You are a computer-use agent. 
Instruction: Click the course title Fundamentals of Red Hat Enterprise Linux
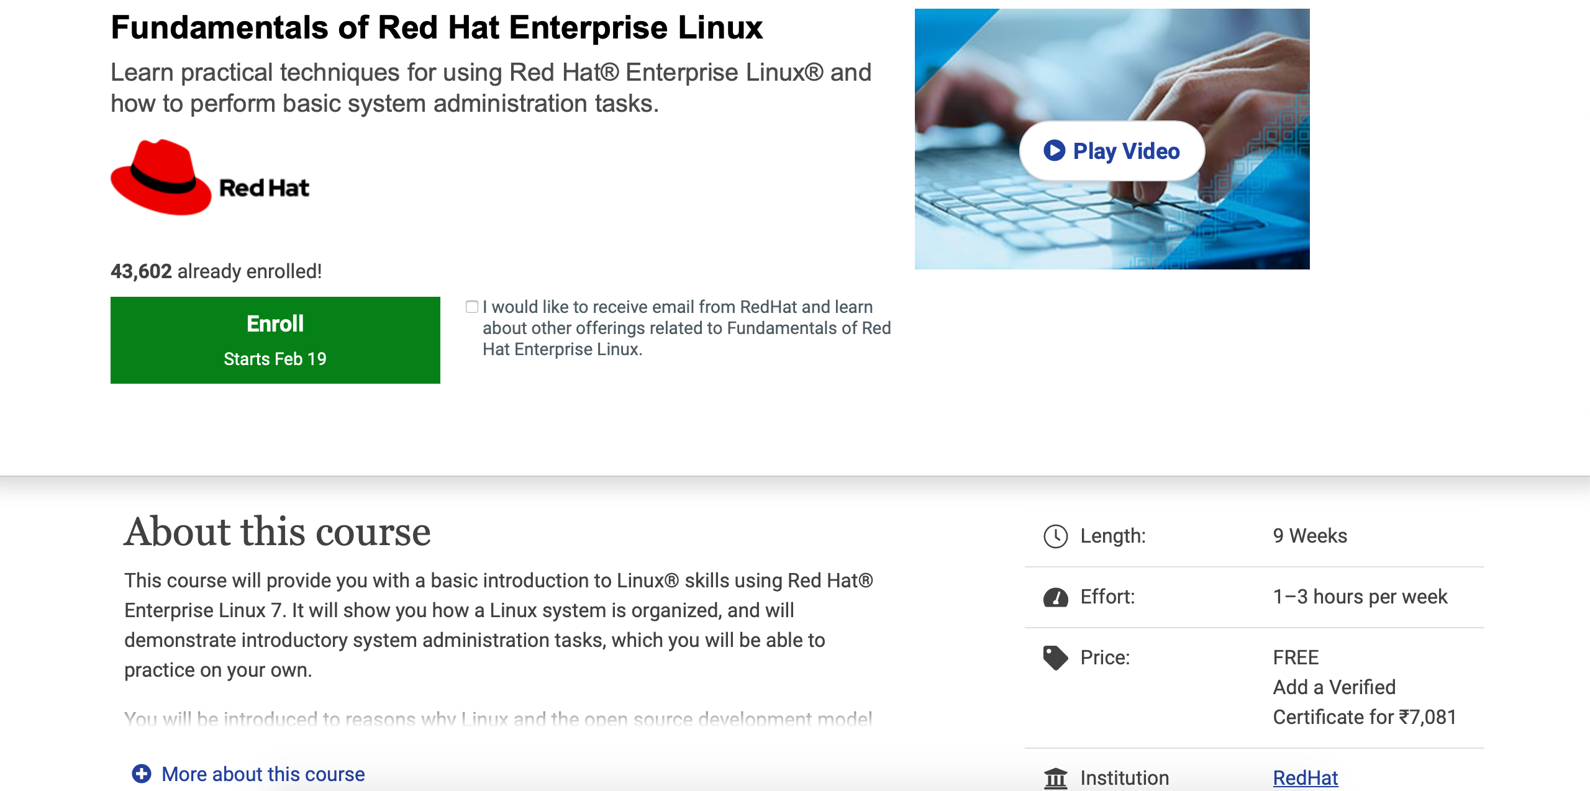pyautogui.click(x=437, y=27)
